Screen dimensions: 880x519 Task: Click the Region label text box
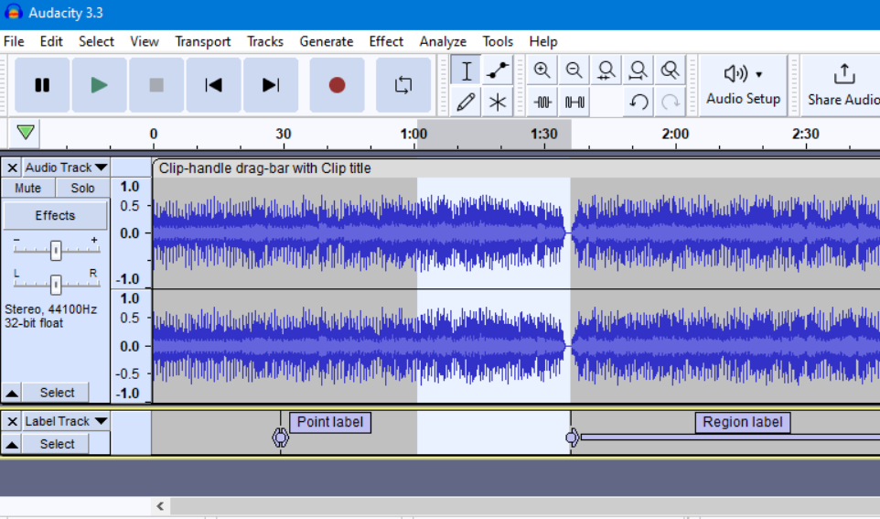pyautogui.click(x=743, y=422)
